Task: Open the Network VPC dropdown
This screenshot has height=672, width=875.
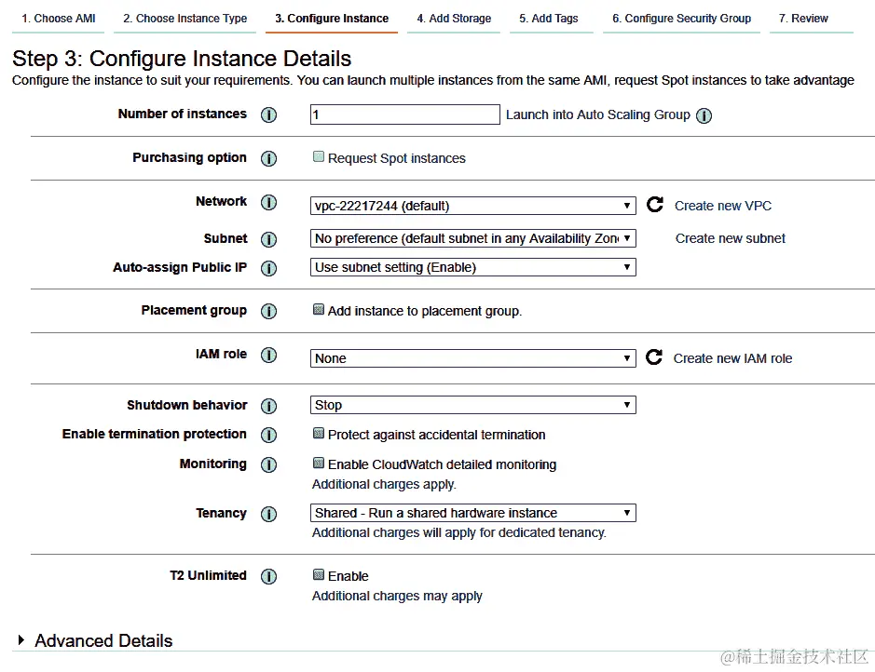Action: (473, 206)
